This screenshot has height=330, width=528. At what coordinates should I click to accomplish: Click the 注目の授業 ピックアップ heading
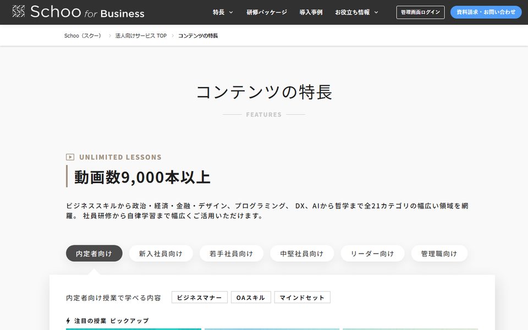[x=112, y=321]
